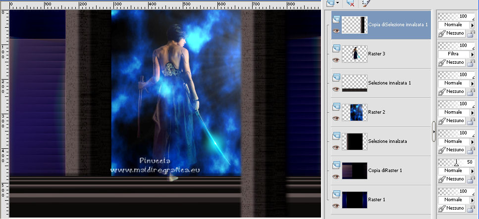Collapse right pane using the splitter arrow
This screenshot has width=479, height=219.
click(434, 131)
